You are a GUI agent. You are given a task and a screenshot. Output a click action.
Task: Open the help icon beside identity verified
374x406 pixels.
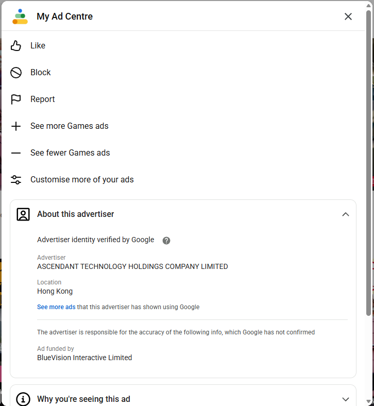point(166,241)
